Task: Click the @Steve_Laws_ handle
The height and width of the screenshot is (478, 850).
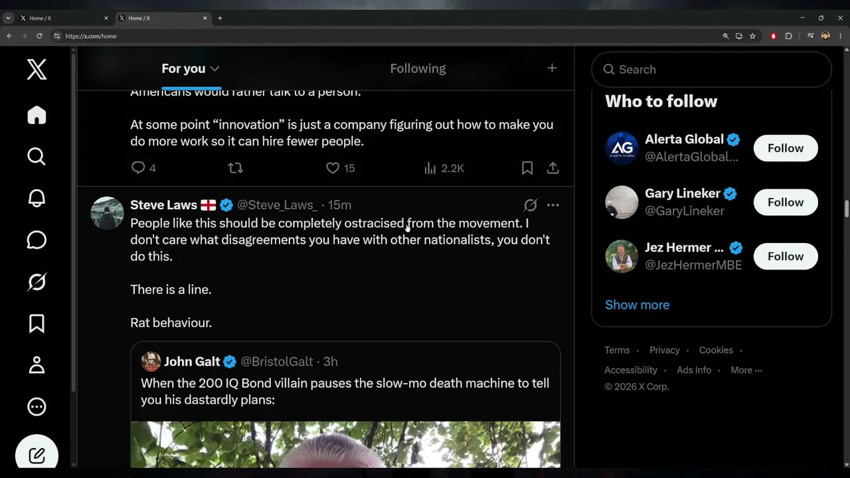Action: pos(278,205)
